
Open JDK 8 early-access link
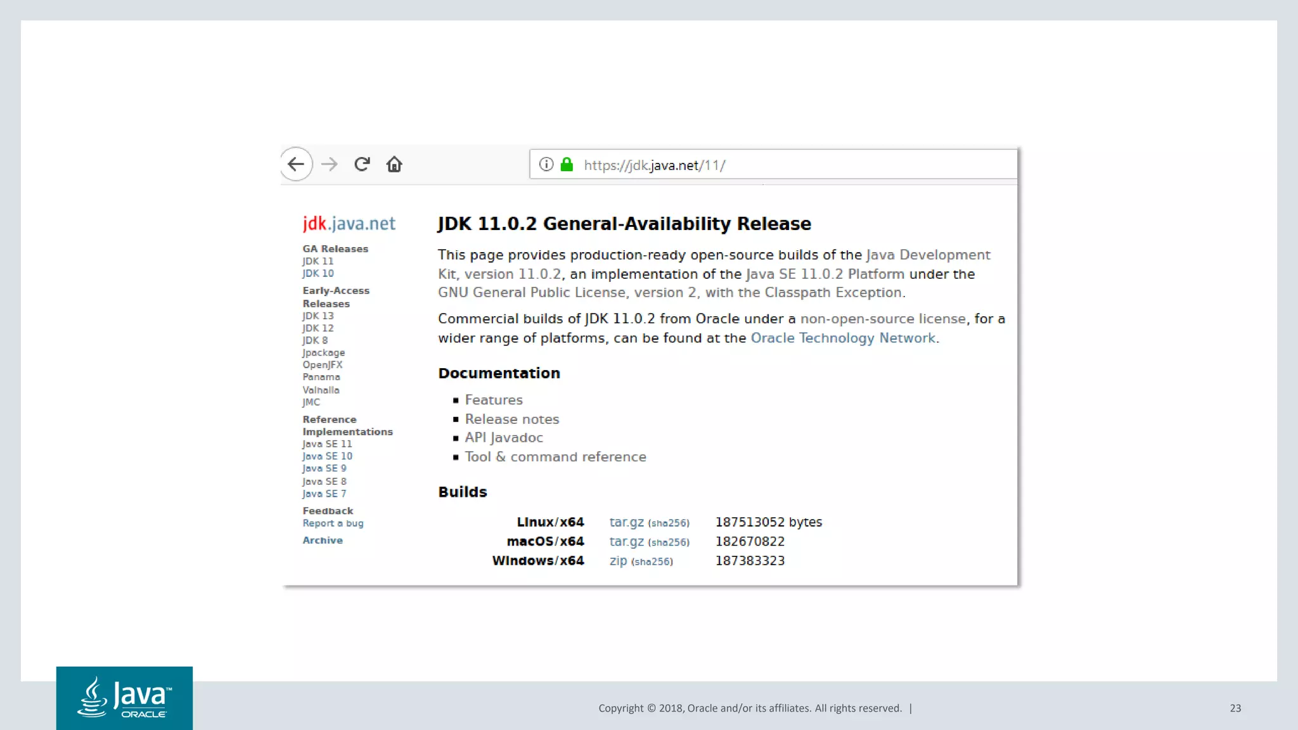[x=315, y=340]
